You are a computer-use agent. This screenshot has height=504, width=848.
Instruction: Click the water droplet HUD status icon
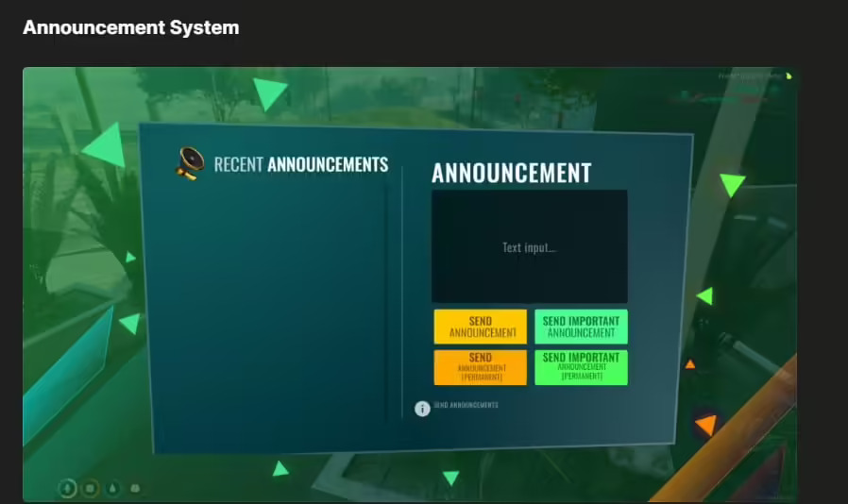tap(112, 488)
